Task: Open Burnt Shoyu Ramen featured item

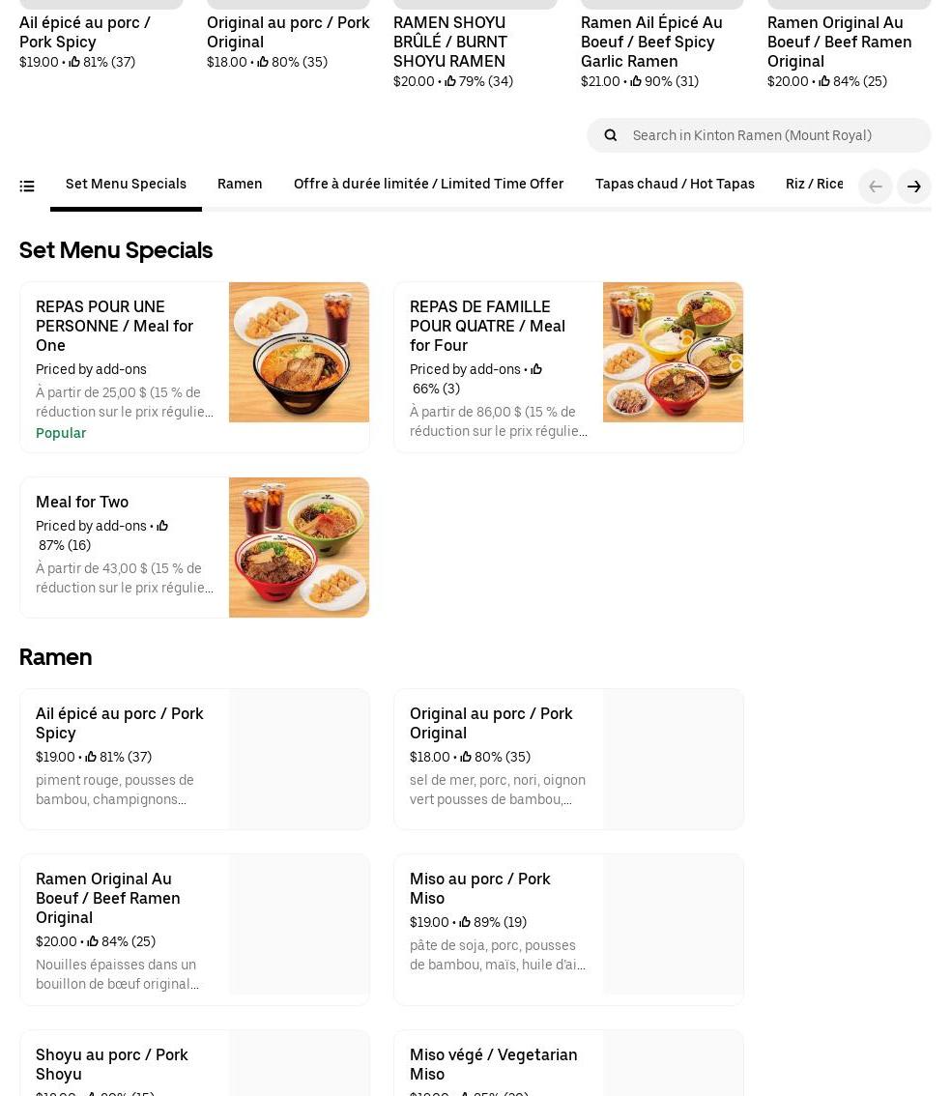Action: (449, 42)
